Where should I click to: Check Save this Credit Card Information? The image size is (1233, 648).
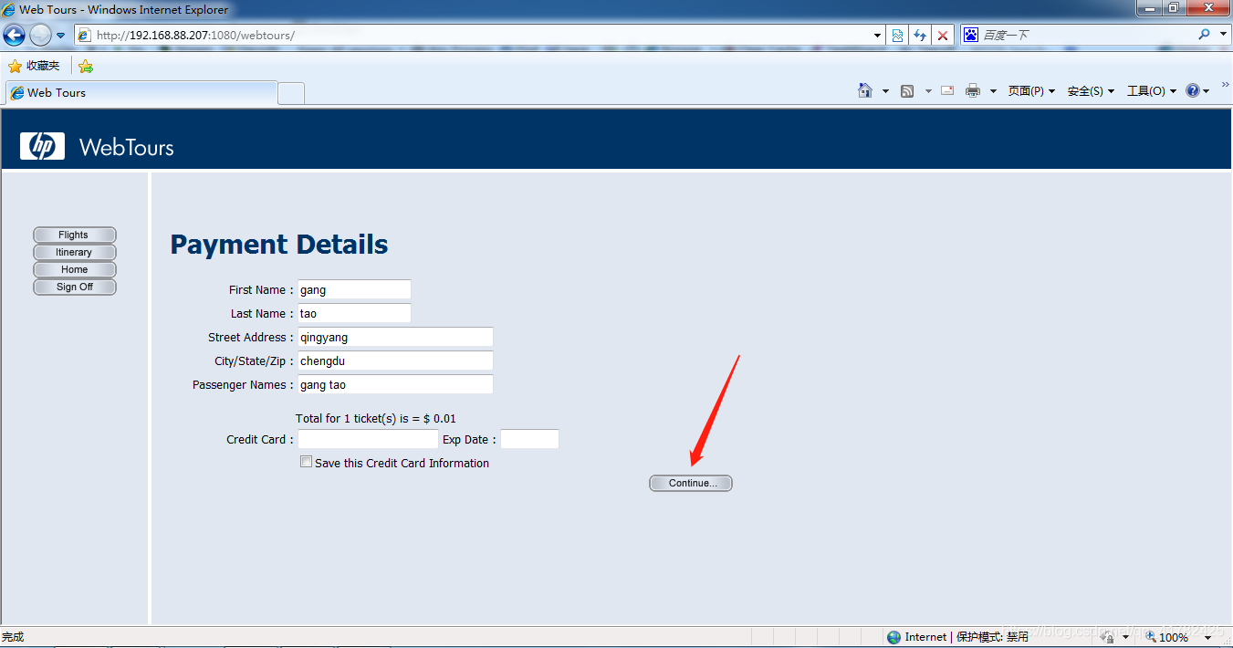[306, 462]
